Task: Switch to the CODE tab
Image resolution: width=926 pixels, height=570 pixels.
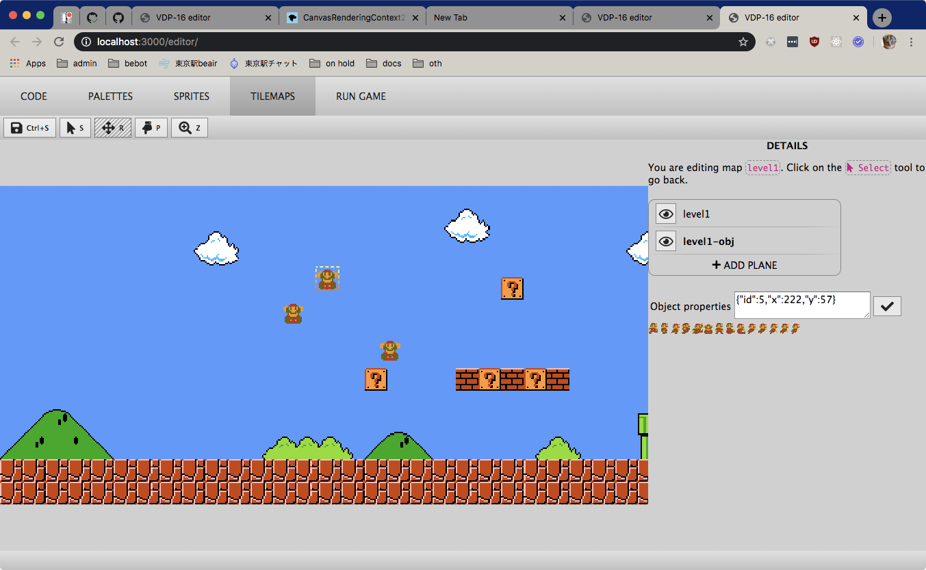Action: 34,96
